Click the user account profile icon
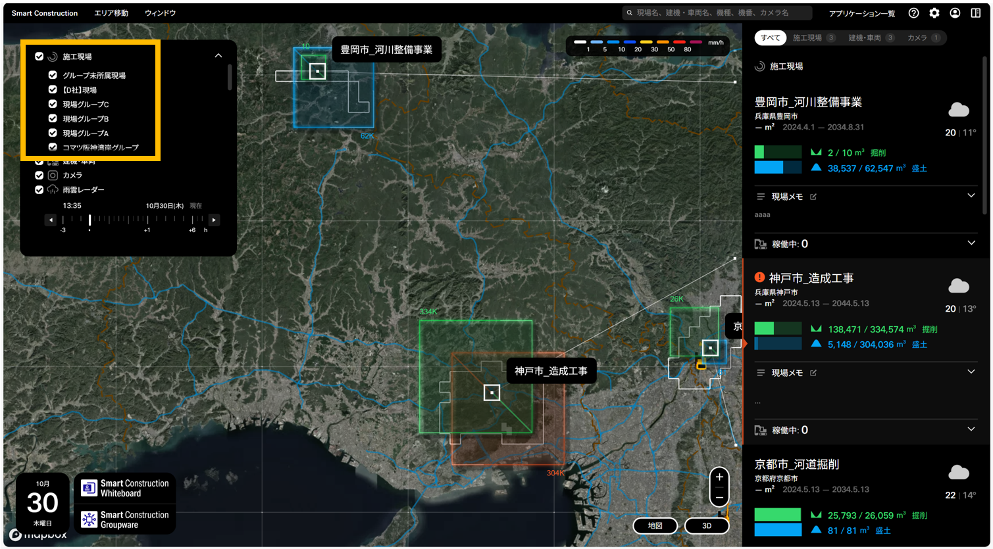 (x=955, y=13)
